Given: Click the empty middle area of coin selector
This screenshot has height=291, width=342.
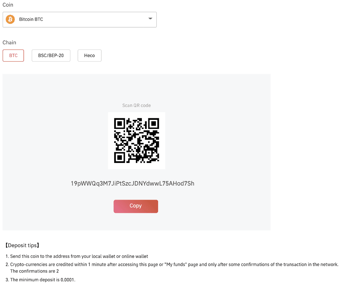Looking at the screenshot, I should point(96,19).
